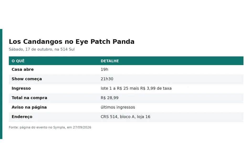
Task: Select the Total na compra label
Action: point(29,98)
